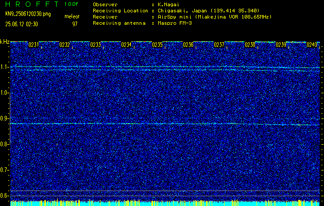
Task: Click the Observer field label
Action: 105,4
